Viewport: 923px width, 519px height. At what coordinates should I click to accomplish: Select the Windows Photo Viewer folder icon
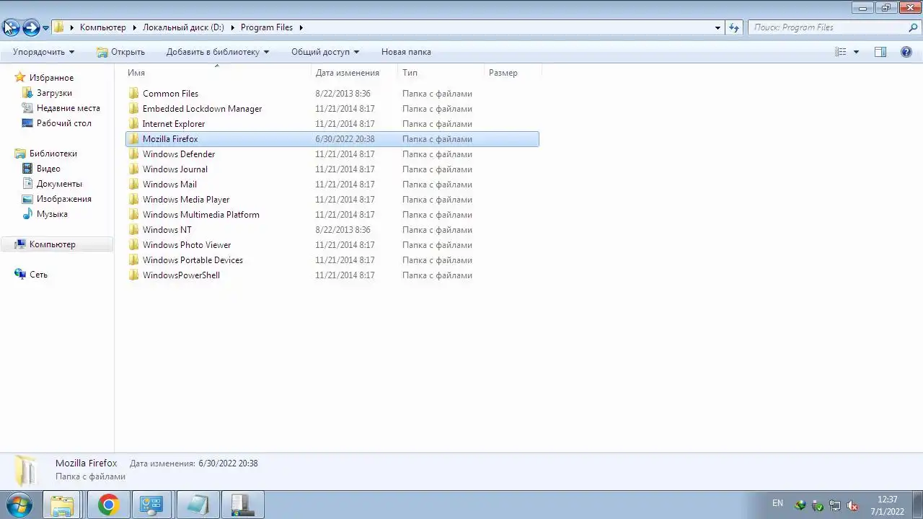133,245
